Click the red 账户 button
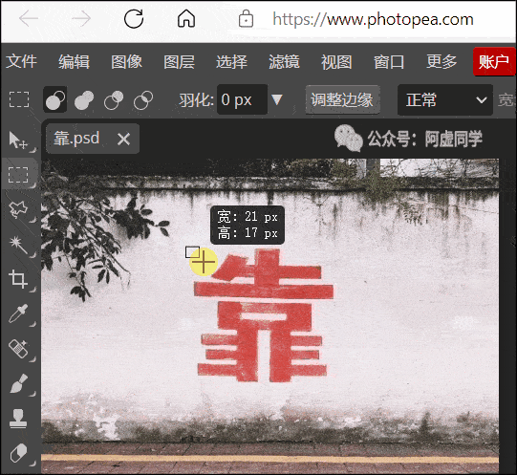The height and width of the screenshot is (475, 517). [494, 62]
